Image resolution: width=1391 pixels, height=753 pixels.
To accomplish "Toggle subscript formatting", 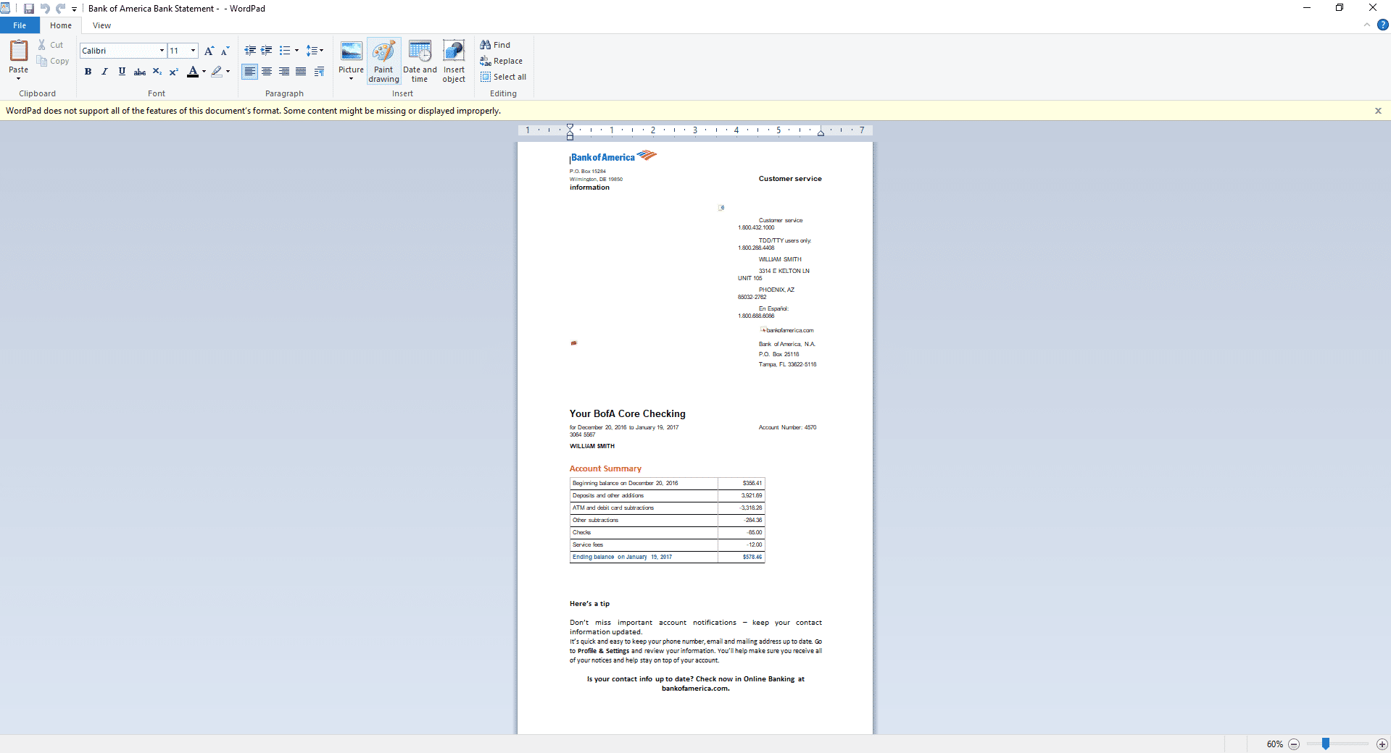I will pyautogui.click(x=157, y=72).
